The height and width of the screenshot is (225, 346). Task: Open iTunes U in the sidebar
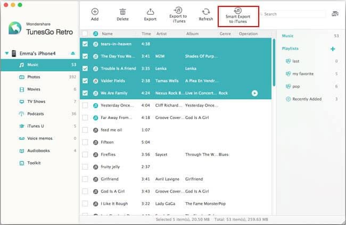[x=40, y=126]
